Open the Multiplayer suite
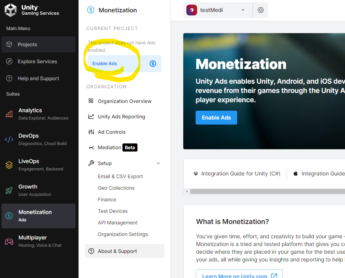The width and height of the screenshot is (345, 278). tap(39, 241)
